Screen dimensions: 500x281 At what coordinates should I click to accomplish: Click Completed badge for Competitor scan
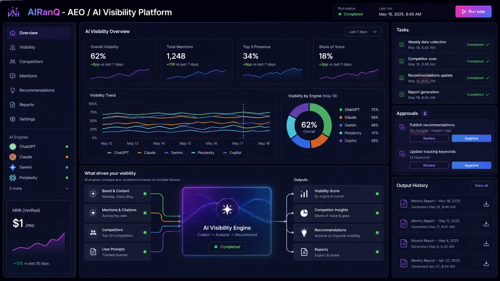(477, 61)
